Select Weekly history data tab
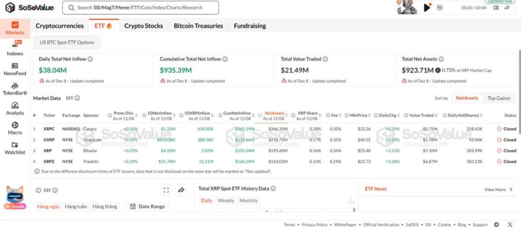This screenshot has width=521, height=227. [226, 201]
